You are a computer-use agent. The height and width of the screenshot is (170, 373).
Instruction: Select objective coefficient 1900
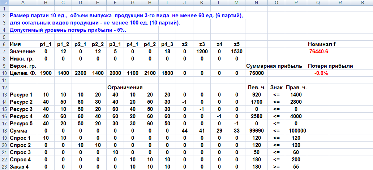46,73
